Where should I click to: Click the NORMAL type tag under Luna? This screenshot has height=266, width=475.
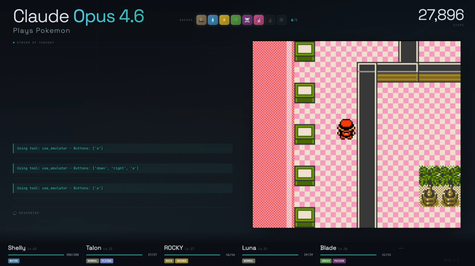[x=249, y=261]
